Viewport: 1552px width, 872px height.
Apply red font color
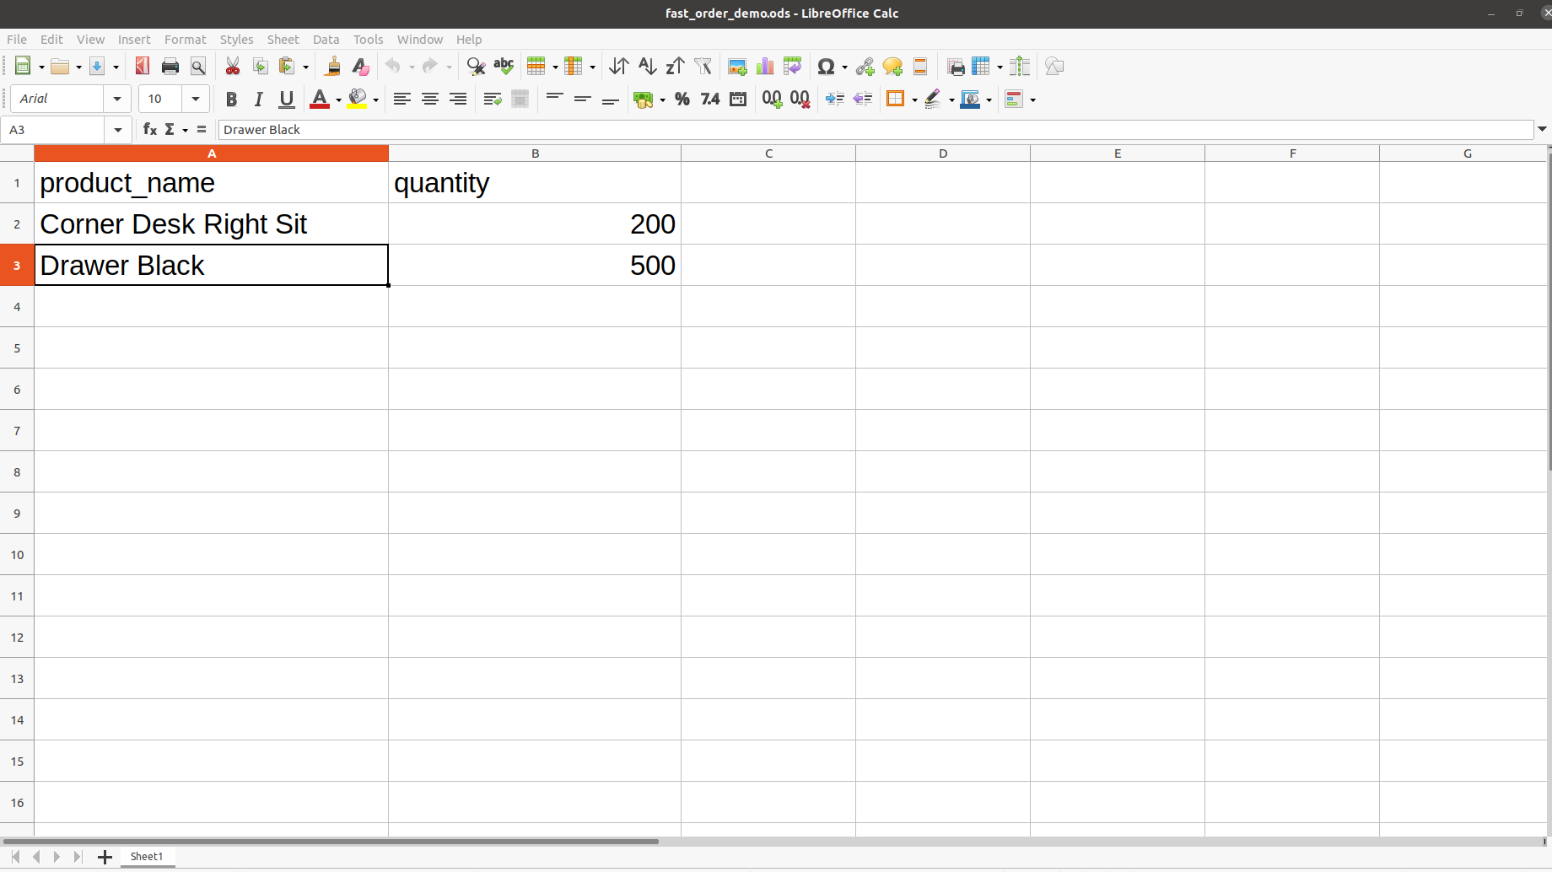tap(320, 100)
